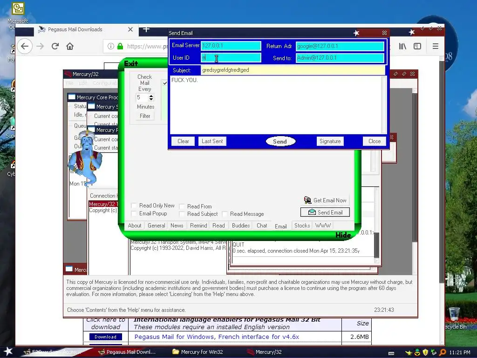Screen dimensions: 477x358
Task: Click the star Start button on taskbar
Action: point(8,351)
